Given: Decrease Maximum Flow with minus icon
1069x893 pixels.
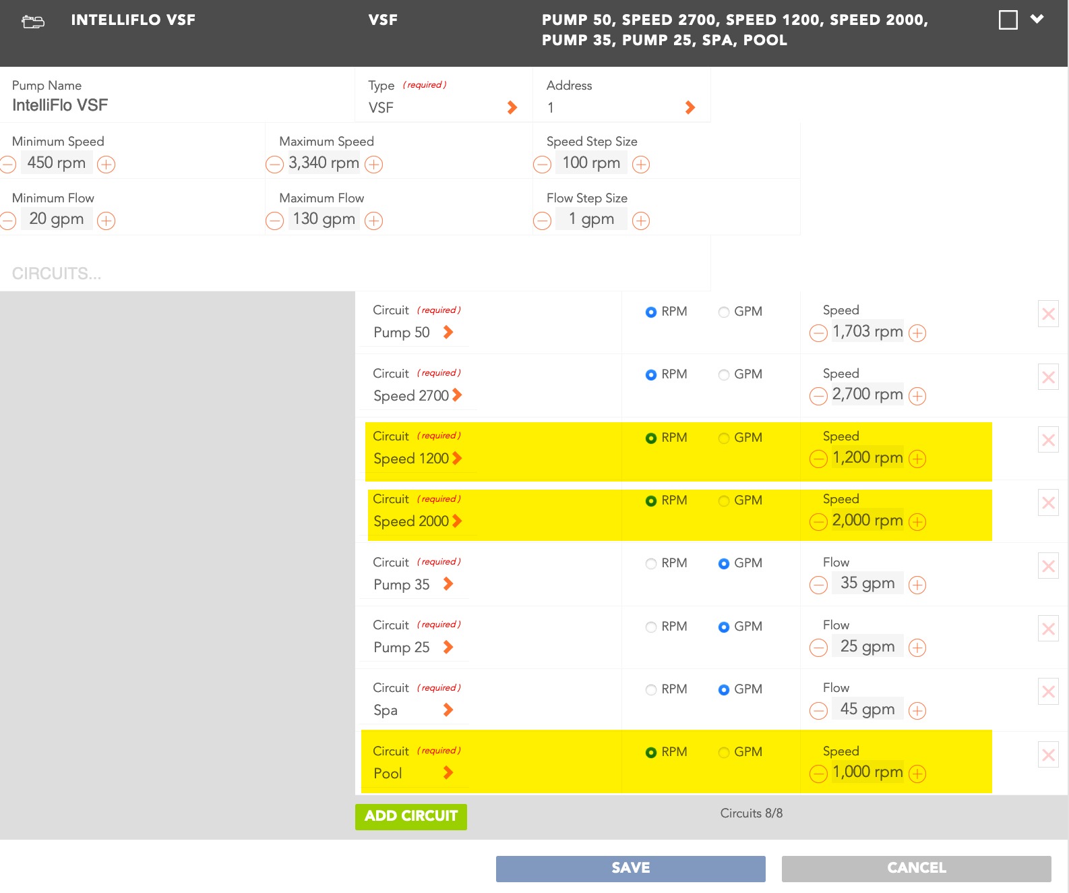Looking at the screenshot, I should point(274,221).
